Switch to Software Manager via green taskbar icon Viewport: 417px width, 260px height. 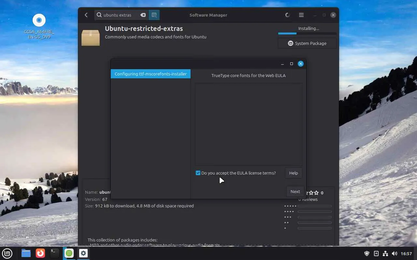tap(69, 253)
